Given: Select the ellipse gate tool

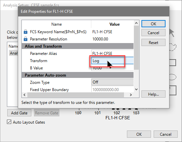Looking at the screenshot, I should [x=173, y=77].
